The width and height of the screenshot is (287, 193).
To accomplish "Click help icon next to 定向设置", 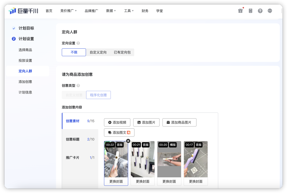I will click(x=78, y=43).
